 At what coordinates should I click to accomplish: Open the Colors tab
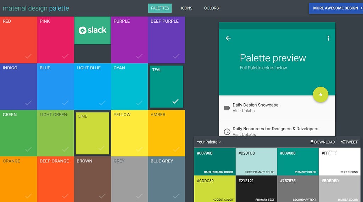coord(211,8)
